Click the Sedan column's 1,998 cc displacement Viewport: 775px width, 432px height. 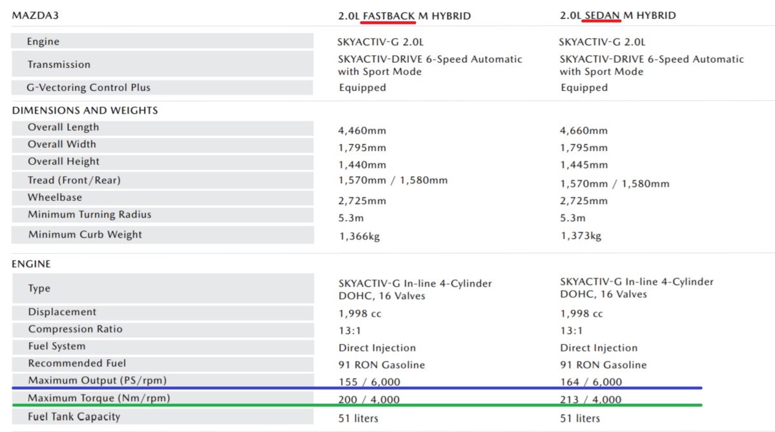[x=581, y=314]
